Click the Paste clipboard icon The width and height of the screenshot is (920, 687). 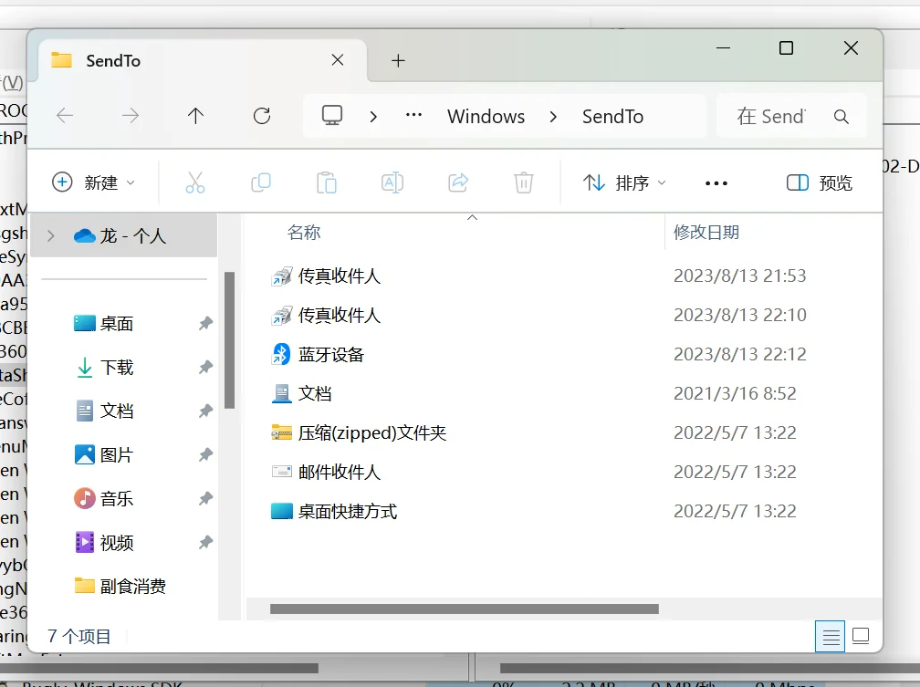(x=326, y=182)
